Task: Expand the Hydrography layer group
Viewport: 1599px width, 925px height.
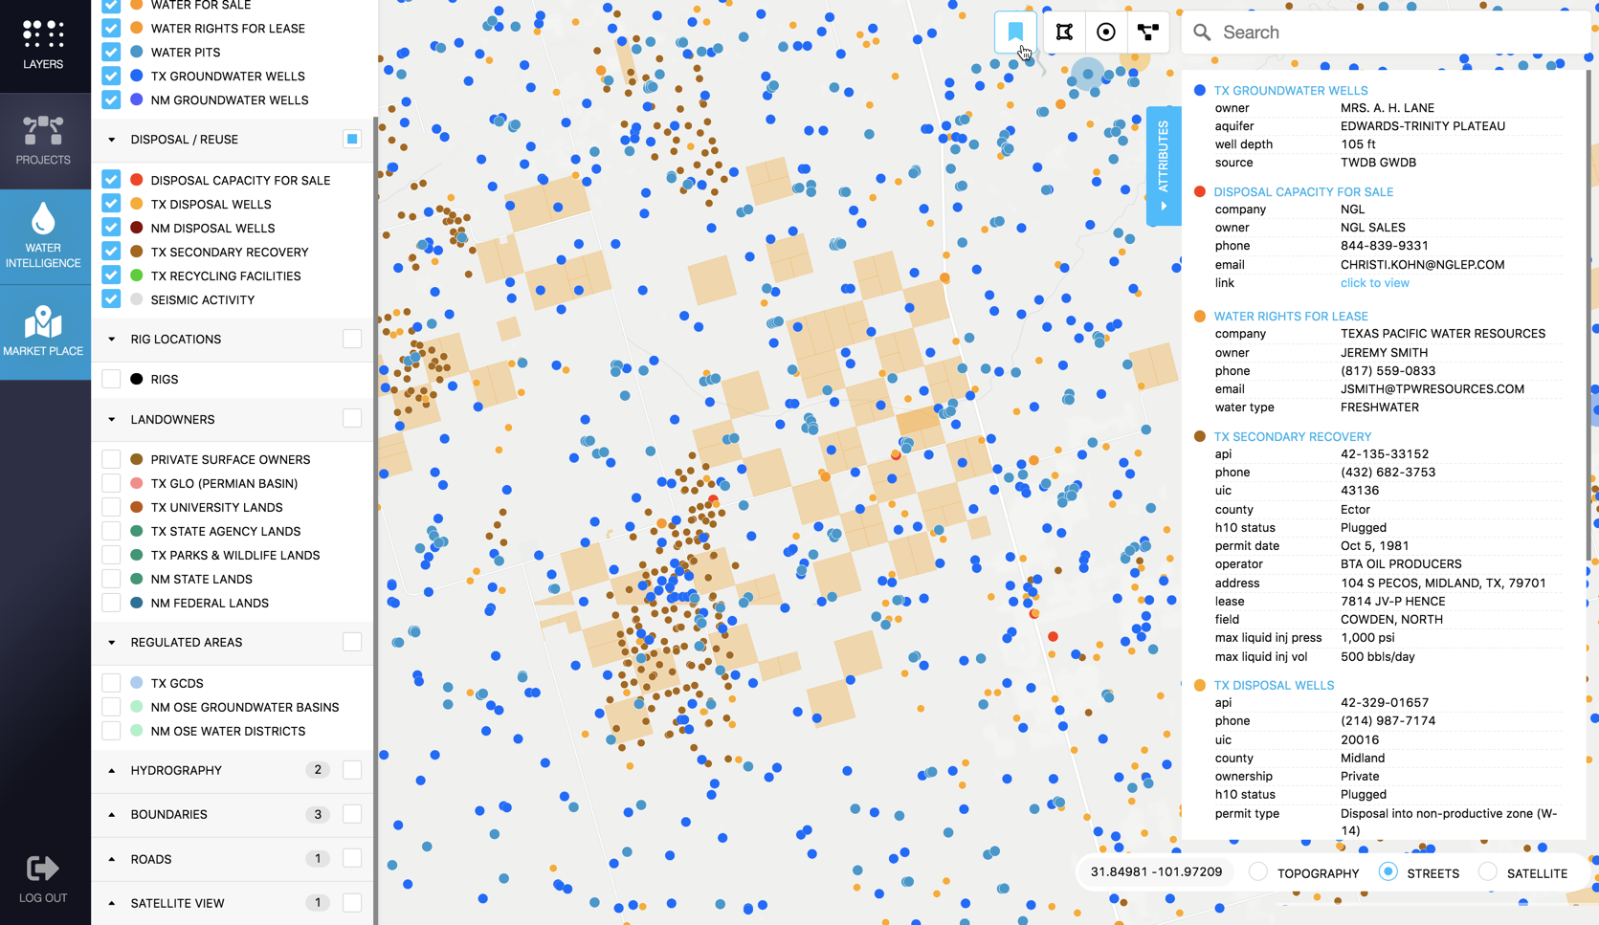Action: [x=112, y=770]
